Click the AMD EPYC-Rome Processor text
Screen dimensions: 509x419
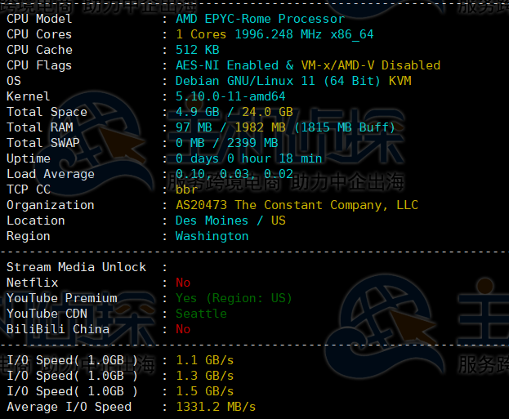[260, 19]
